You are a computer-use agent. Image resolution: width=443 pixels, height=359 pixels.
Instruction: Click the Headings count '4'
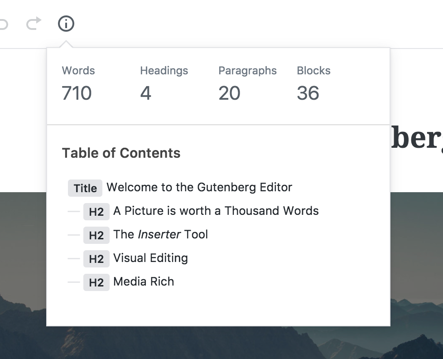click(x=145, y=93)
